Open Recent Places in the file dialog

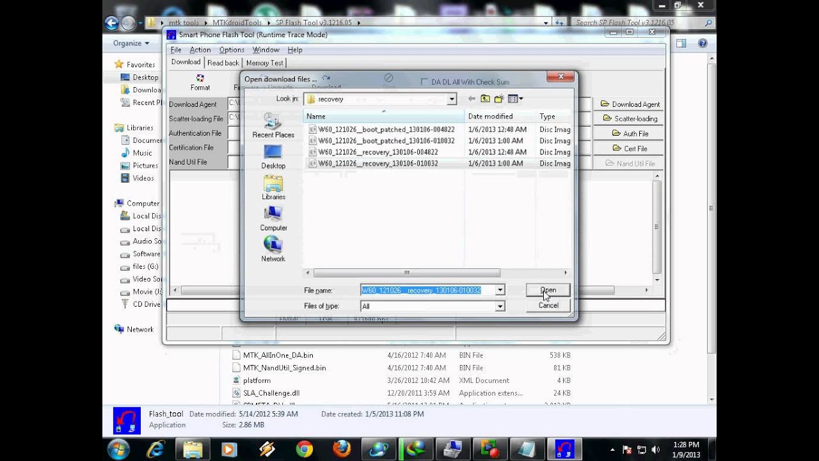[273, 125]
